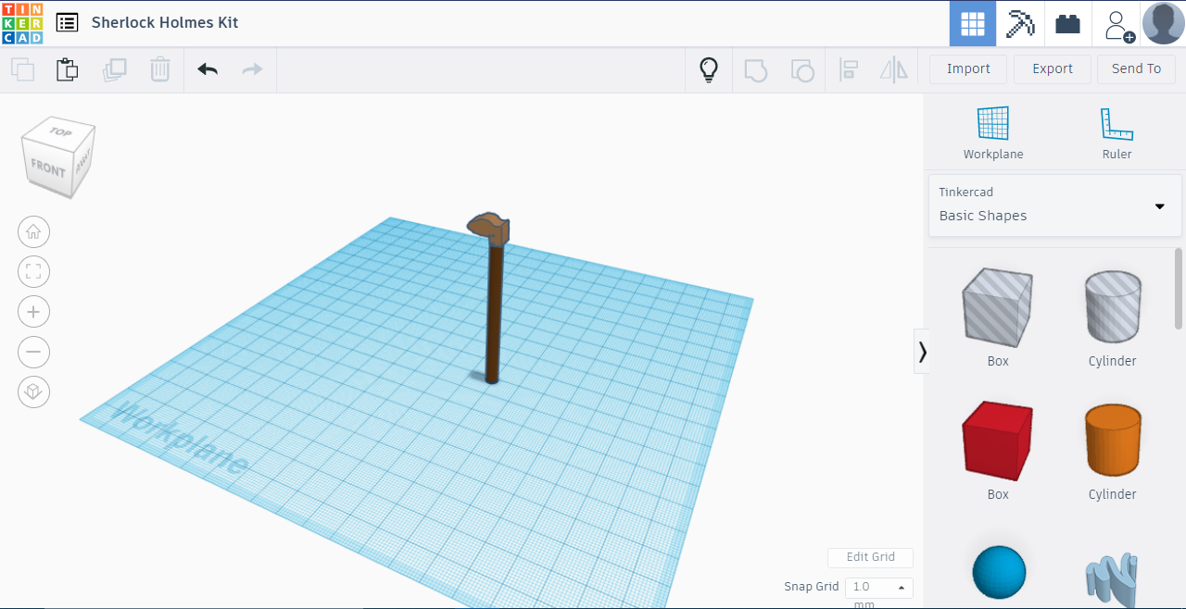This screenshot has height=609, width=1186.
Task: Select the Mirror tool
Action: [893, 68]
